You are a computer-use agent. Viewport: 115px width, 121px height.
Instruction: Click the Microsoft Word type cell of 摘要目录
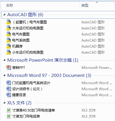[97, 95]
